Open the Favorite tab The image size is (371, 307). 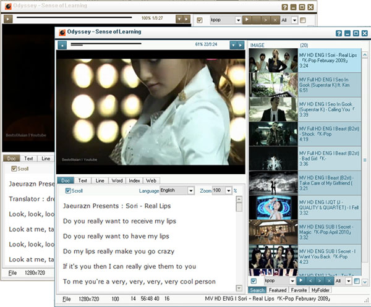tap(299, 290)
